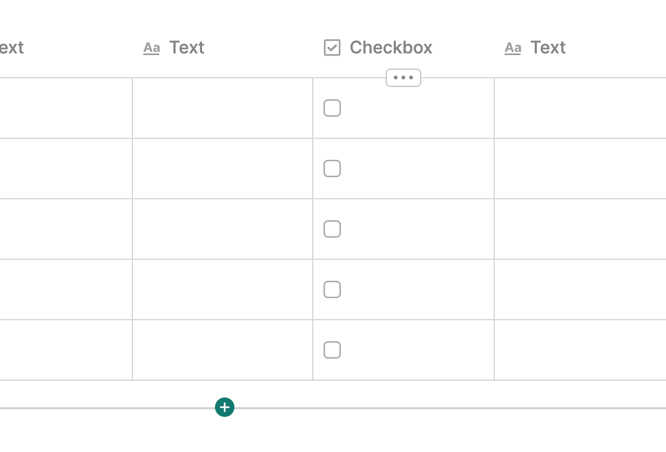This screenshot has width=666, height=452.
Task: Check the third row checkbox
Action: pyautogui.click(x=332, y=229)
